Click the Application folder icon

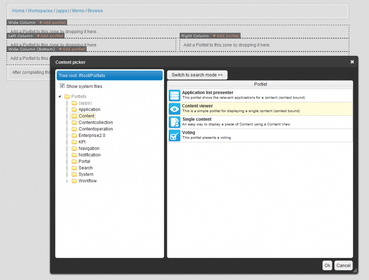tap(74, 109)
